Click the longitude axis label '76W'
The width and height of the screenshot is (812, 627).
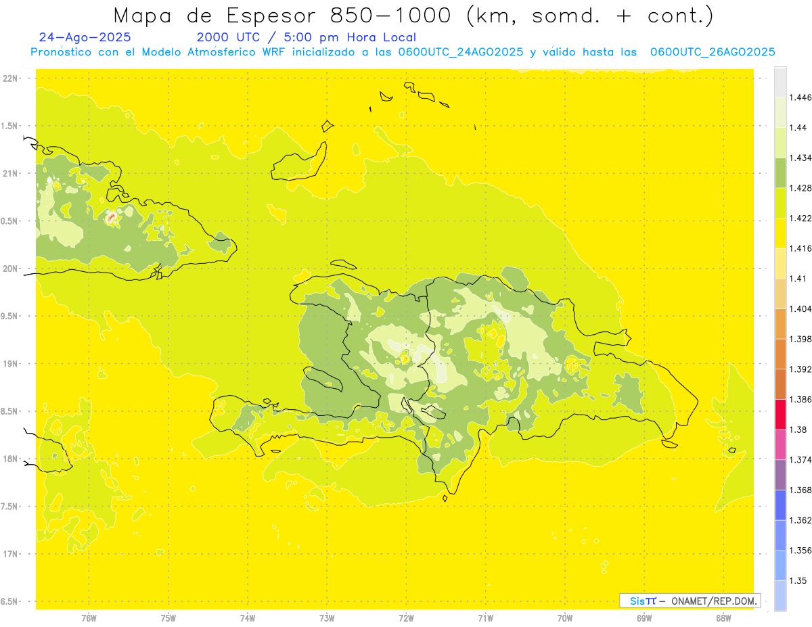pos(89,618)
